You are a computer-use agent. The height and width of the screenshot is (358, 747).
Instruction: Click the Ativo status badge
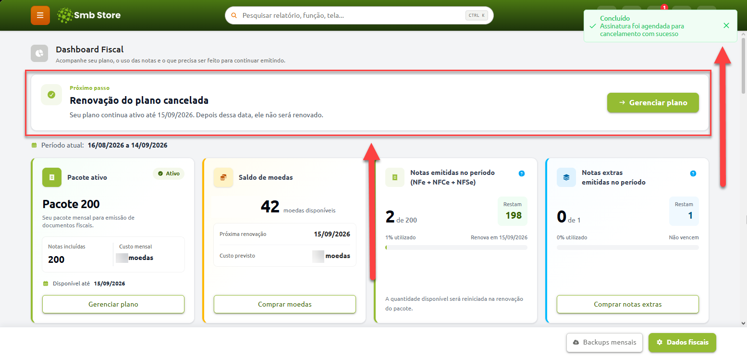point(169,173)
